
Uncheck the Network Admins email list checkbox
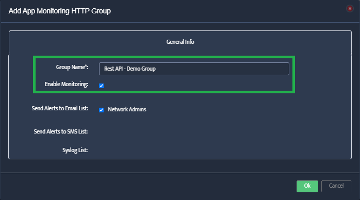[x=101, y=110]
